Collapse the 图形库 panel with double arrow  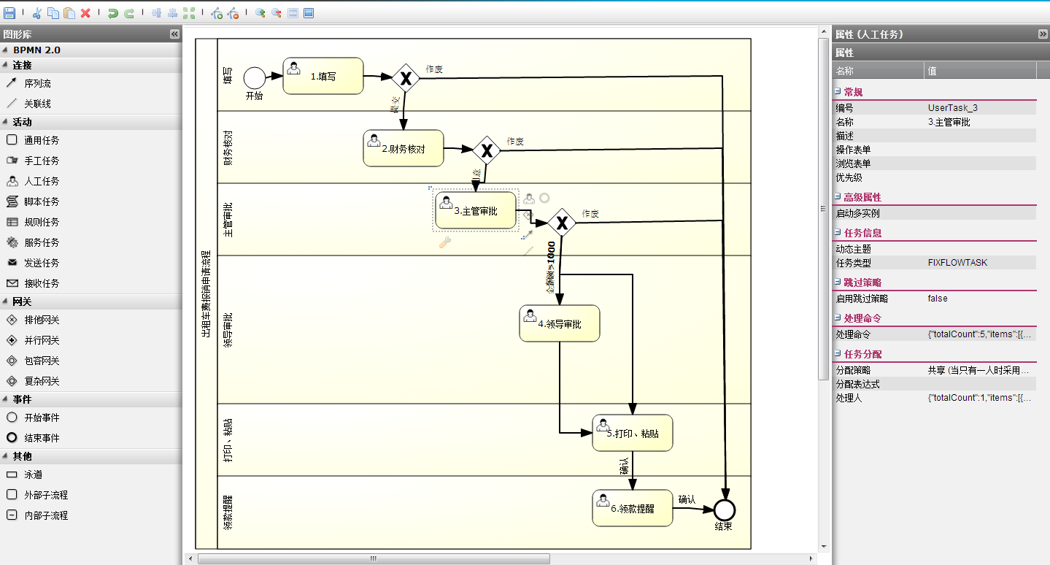click(x=174, y=34)
